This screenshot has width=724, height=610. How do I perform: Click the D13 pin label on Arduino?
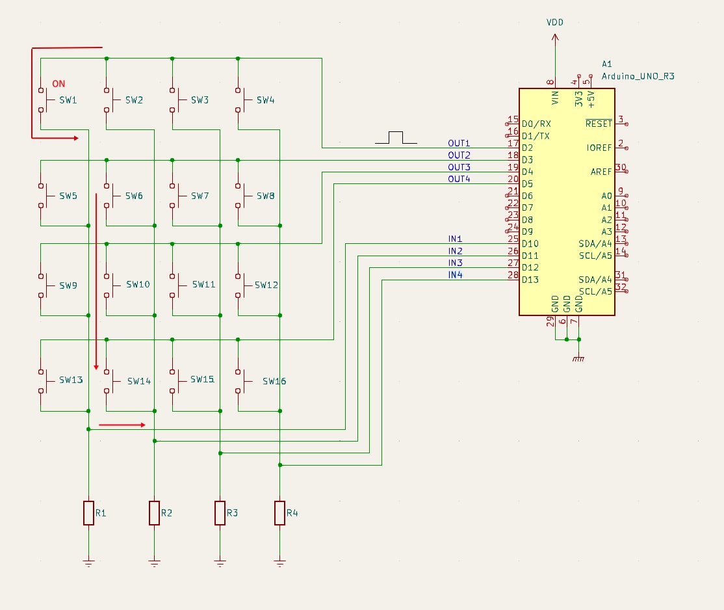click(x=530, y=280)
